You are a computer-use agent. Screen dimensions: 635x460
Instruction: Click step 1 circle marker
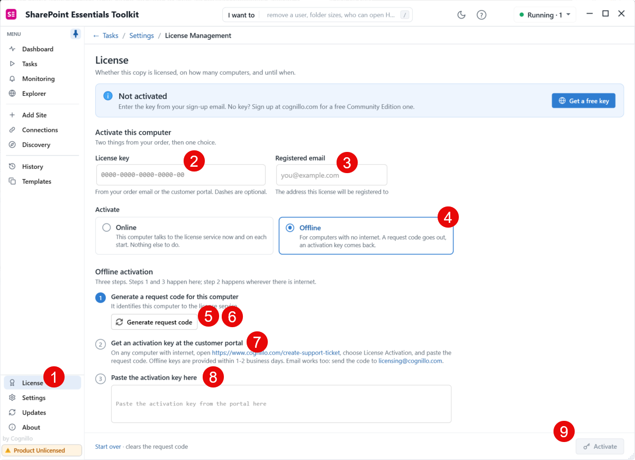[x=100, y=298]
